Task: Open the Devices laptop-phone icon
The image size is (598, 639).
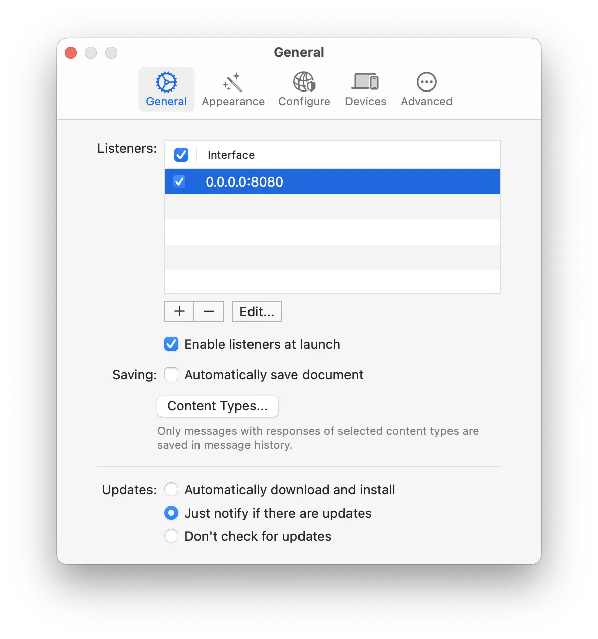Action: click(x=365, y=82)
